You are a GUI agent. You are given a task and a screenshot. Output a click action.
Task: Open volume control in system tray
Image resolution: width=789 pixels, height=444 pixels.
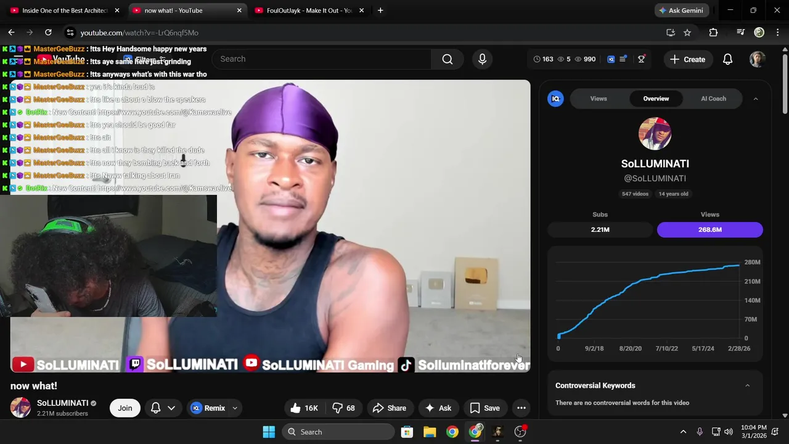729,432
